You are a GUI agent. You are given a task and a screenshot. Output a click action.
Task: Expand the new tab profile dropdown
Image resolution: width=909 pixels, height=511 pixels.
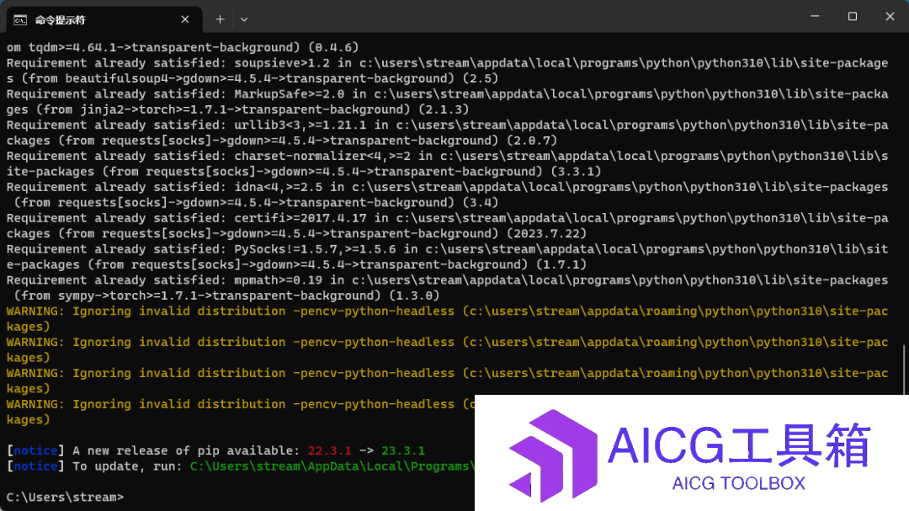(x=244, y=19)
